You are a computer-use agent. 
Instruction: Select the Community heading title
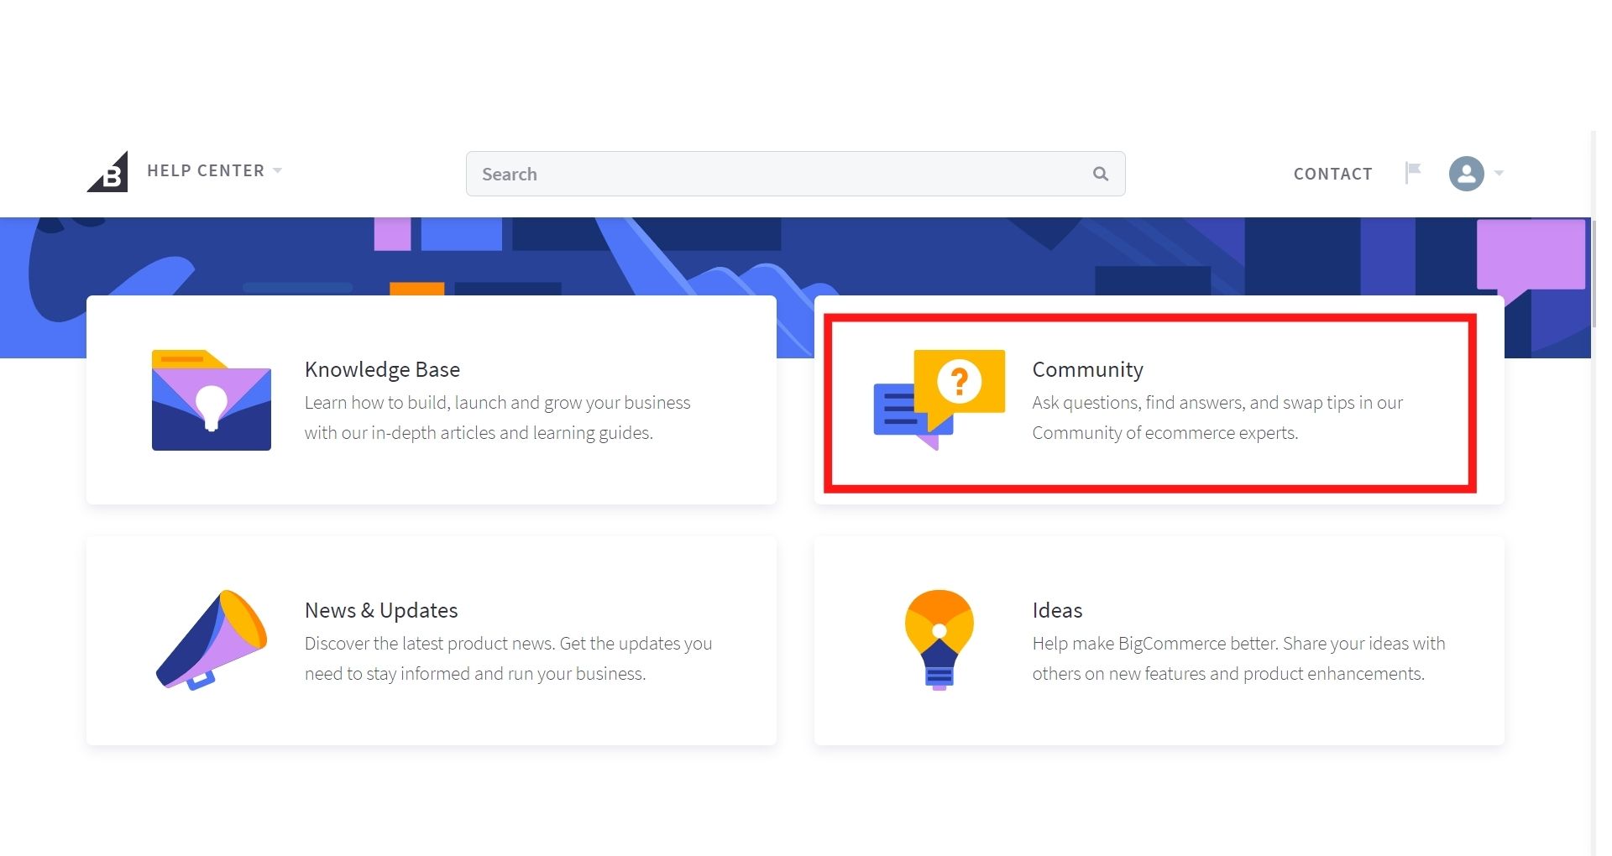(1087, 369)
